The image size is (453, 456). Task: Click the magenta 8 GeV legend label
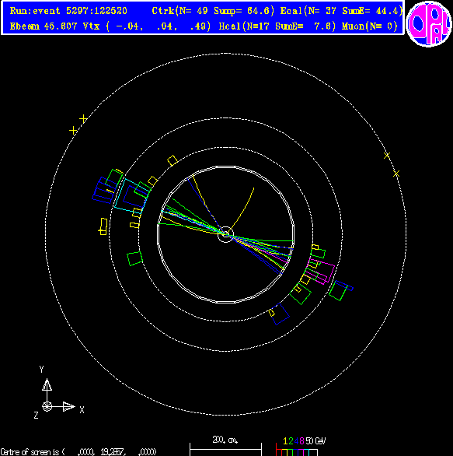pyautogui.click(x=301, y=441)
